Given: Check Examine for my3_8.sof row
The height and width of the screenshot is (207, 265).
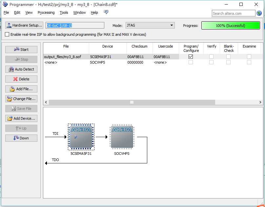Looking at the screenshot, I should (249, 57).
